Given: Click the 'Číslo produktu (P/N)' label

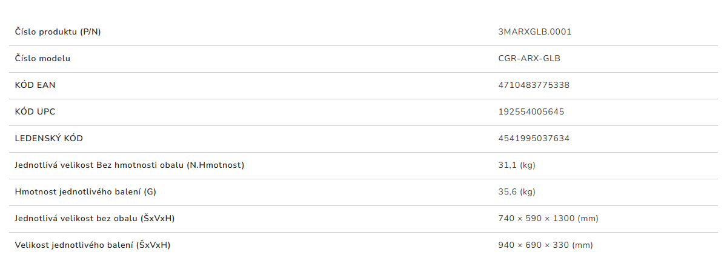Looking at the screenshot, I should click(x=58, y=32).
